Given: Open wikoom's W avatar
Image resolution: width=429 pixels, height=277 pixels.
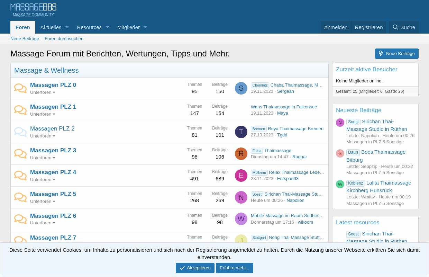Looking at the screenshot, I should pos(241,218).
